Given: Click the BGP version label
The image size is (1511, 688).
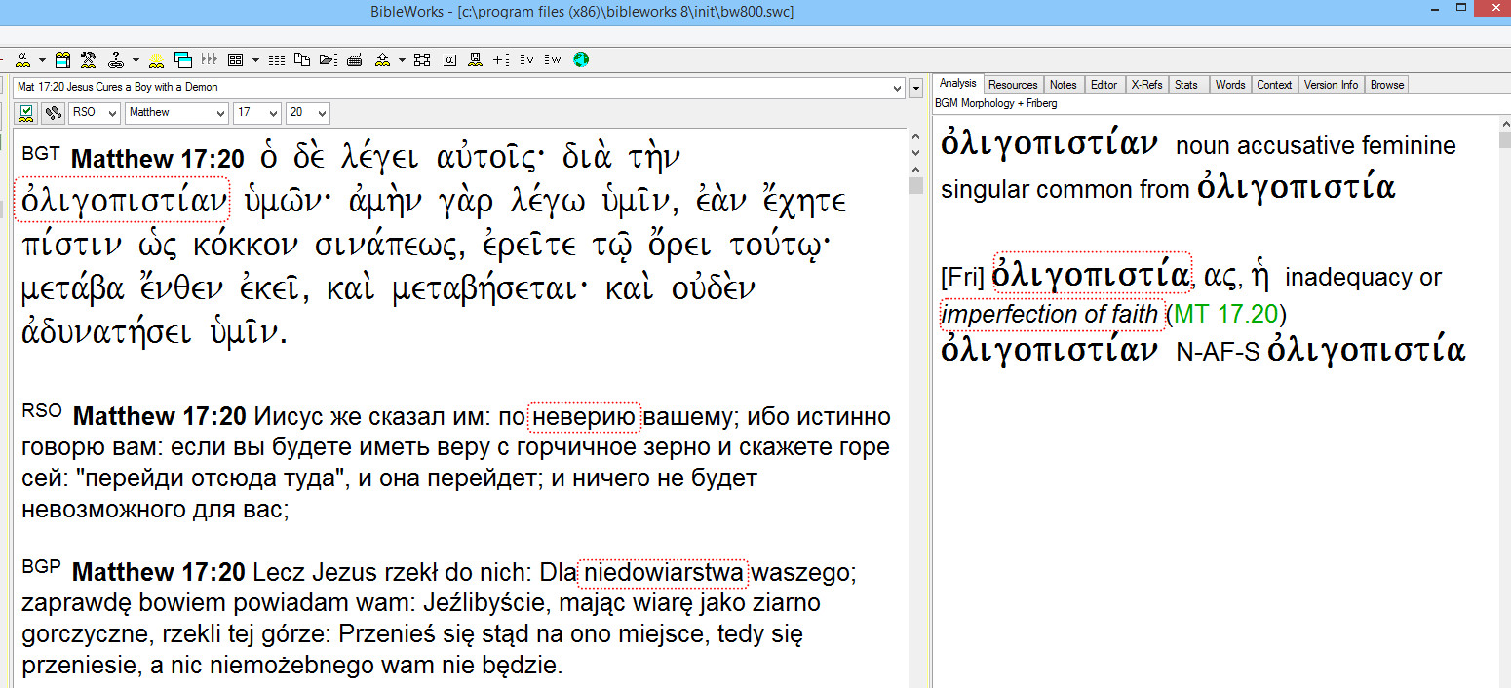Looking at the screenshot, I should [x=42, y=565].
